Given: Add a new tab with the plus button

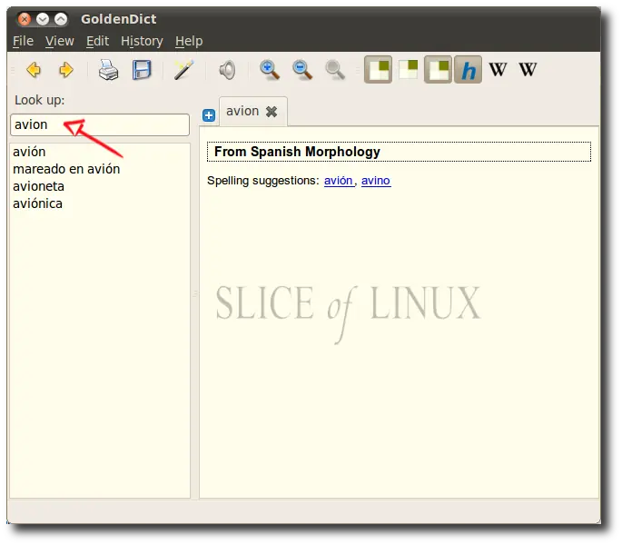Looking at the screenshot, I should (x=209, y=115).
